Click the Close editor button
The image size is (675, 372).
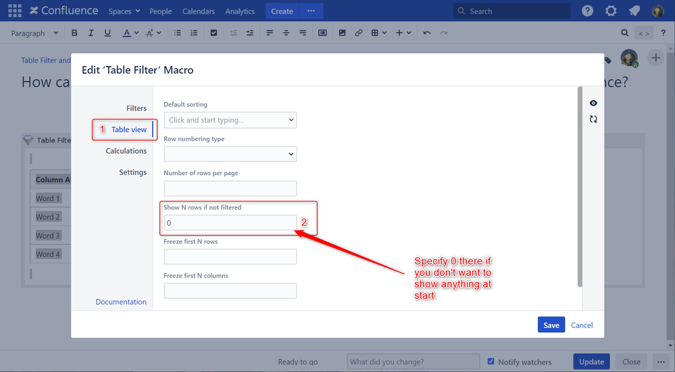pos(631,362)
